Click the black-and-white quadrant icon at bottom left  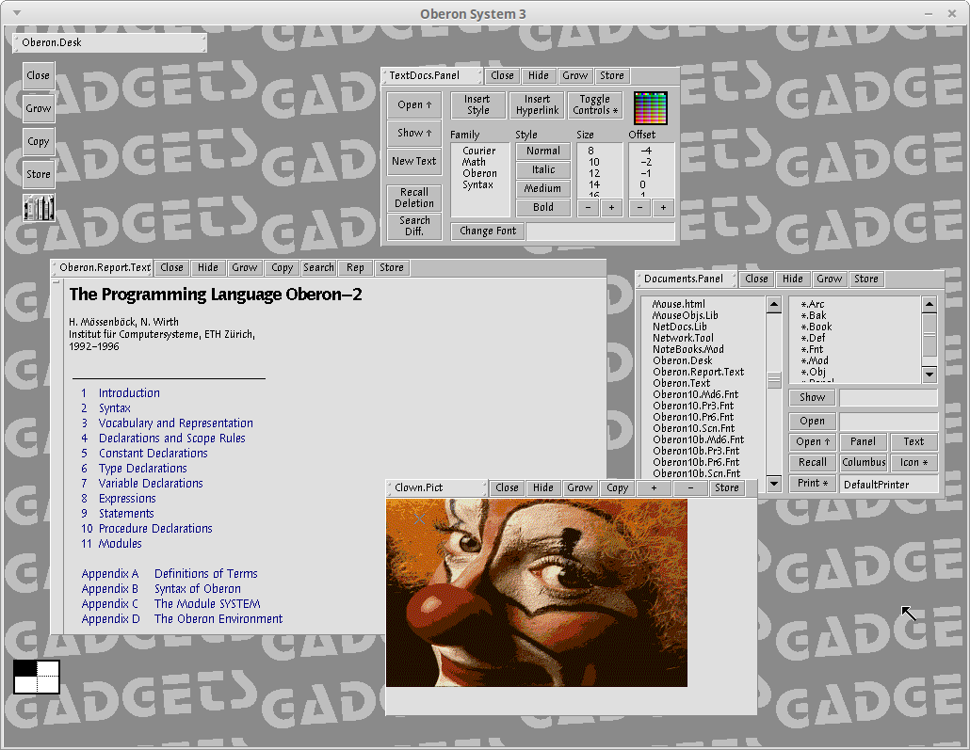[37, 677]
